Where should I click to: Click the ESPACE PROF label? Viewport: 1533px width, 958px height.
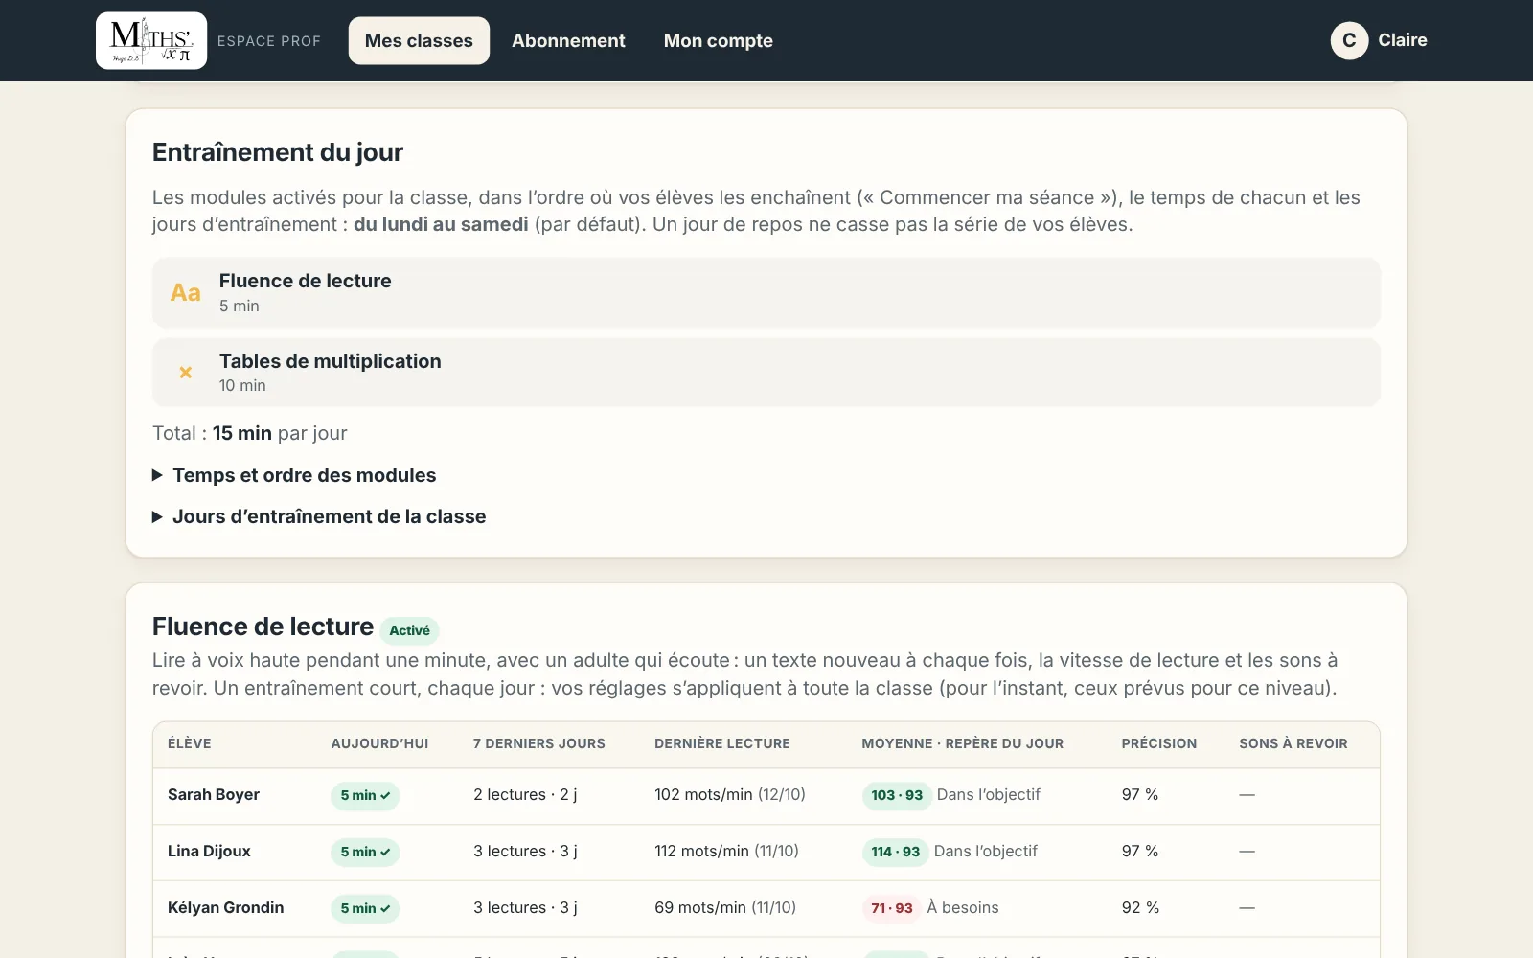(x=269, y=41)
